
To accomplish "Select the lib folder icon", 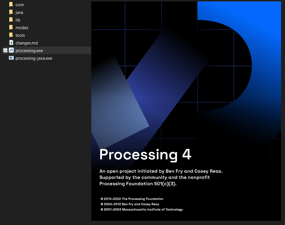I will click(x=11, y=20).
